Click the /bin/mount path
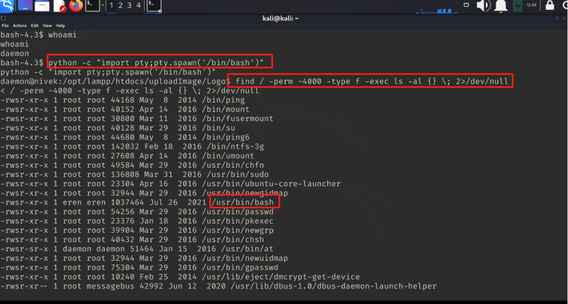The width and height of the screenshot is (568, 304). click(226, 109)
